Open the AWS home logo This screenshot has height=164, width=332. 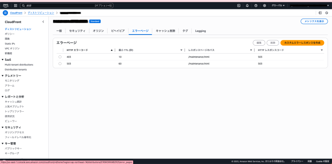tap(6, 5)
